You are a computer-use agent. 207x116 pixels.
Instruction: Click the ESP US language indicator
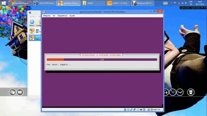click(x=191, y=3)
